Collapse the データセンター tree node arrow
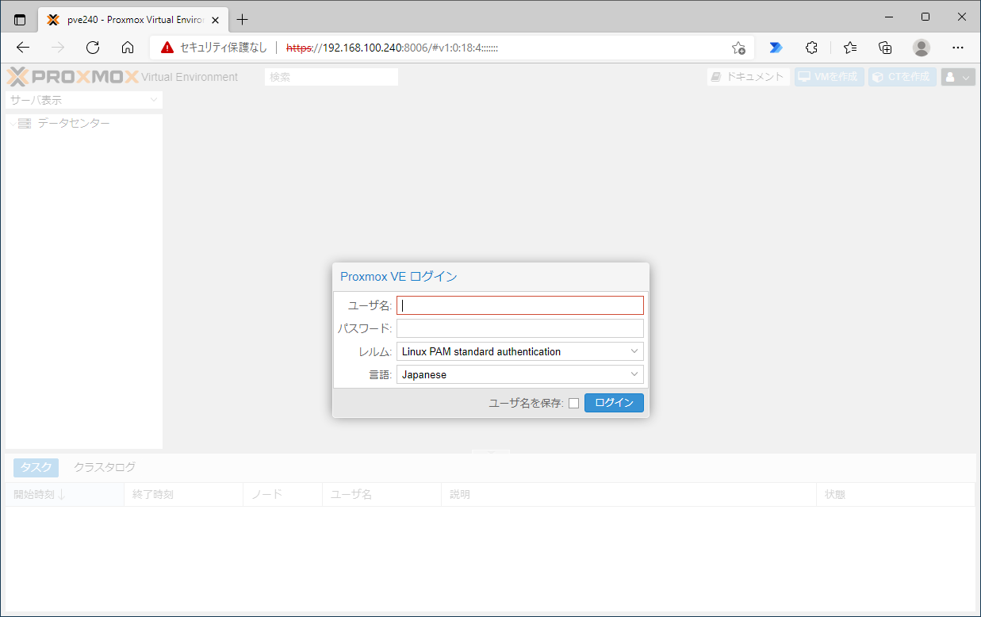This screenshot has width=981, height=617. click(12, 124)
